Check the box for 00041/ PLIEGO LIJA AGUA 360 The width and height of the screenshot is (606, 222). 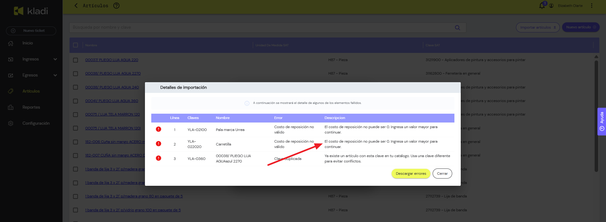pos(75,101)
